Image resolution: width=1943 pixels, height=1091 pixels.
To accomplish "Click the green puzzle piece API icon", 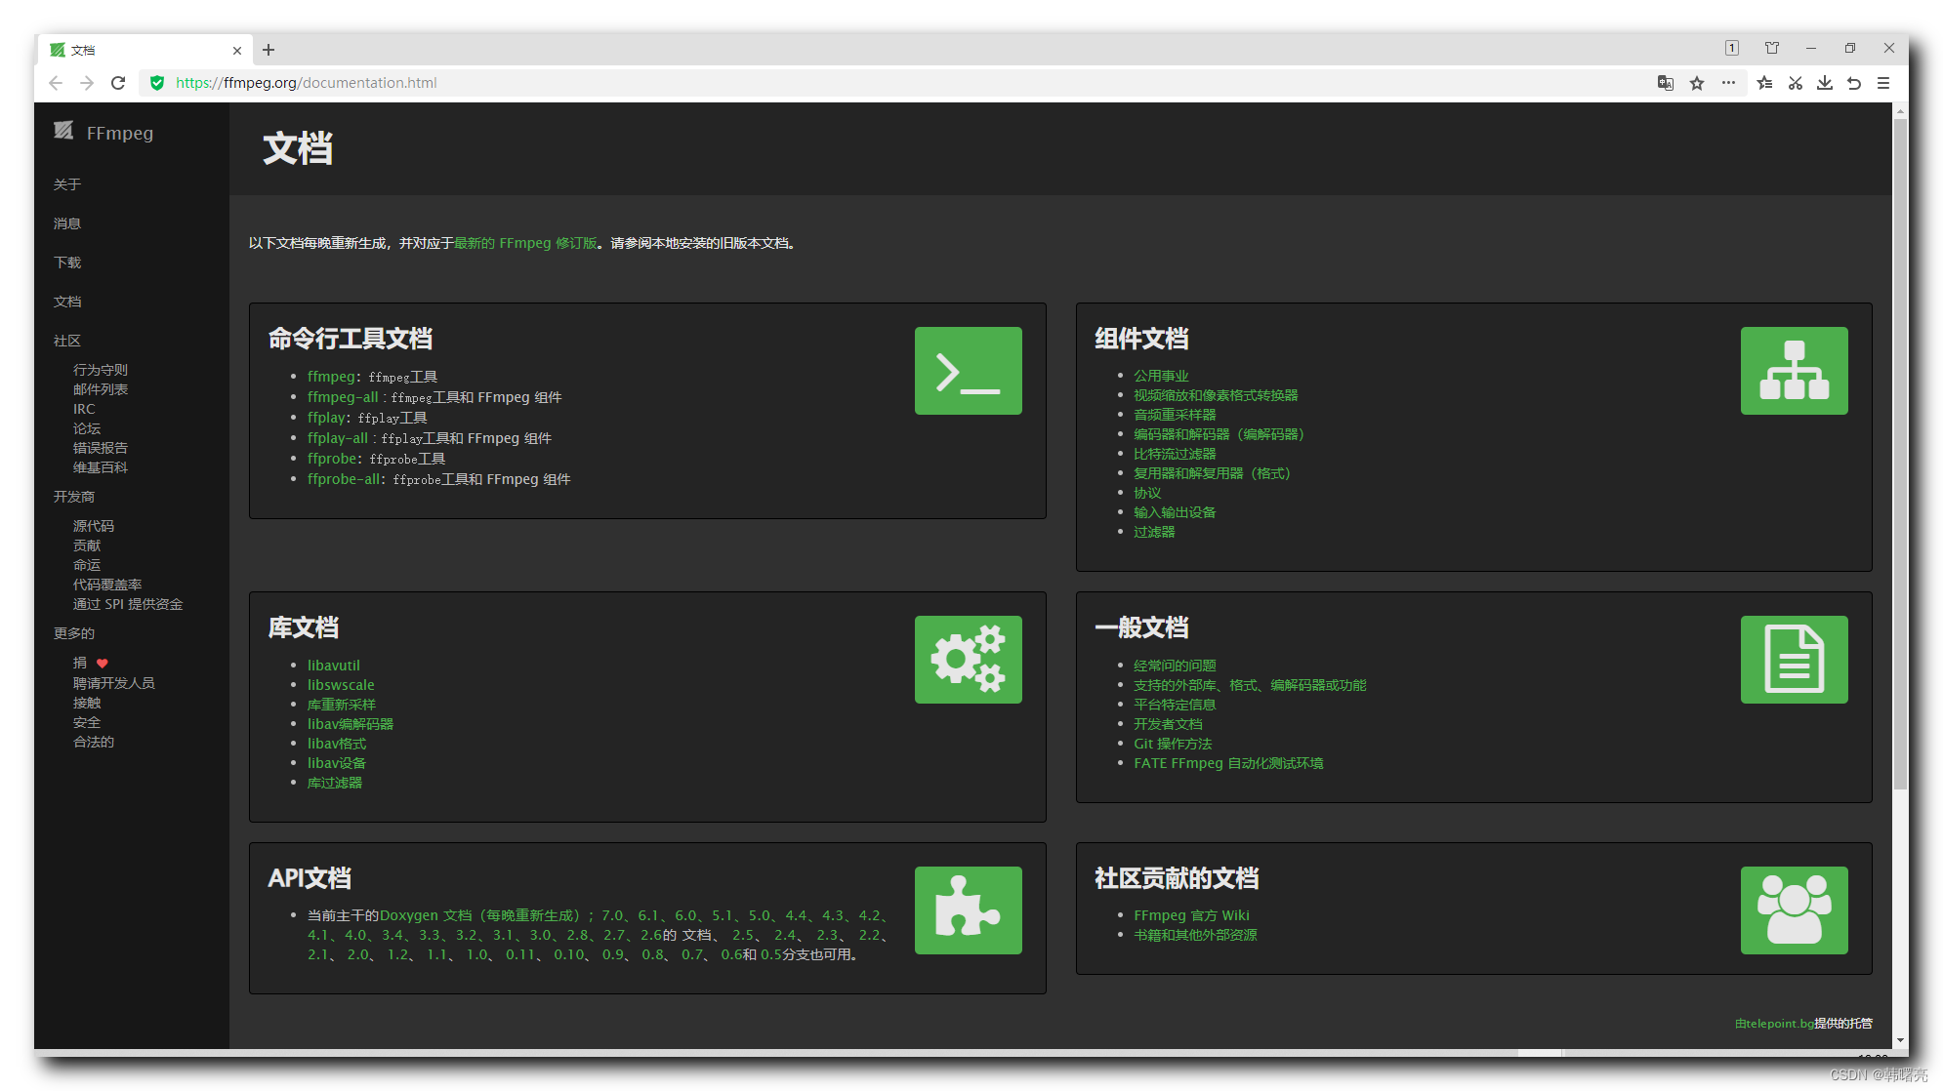I will pos(968,910).
